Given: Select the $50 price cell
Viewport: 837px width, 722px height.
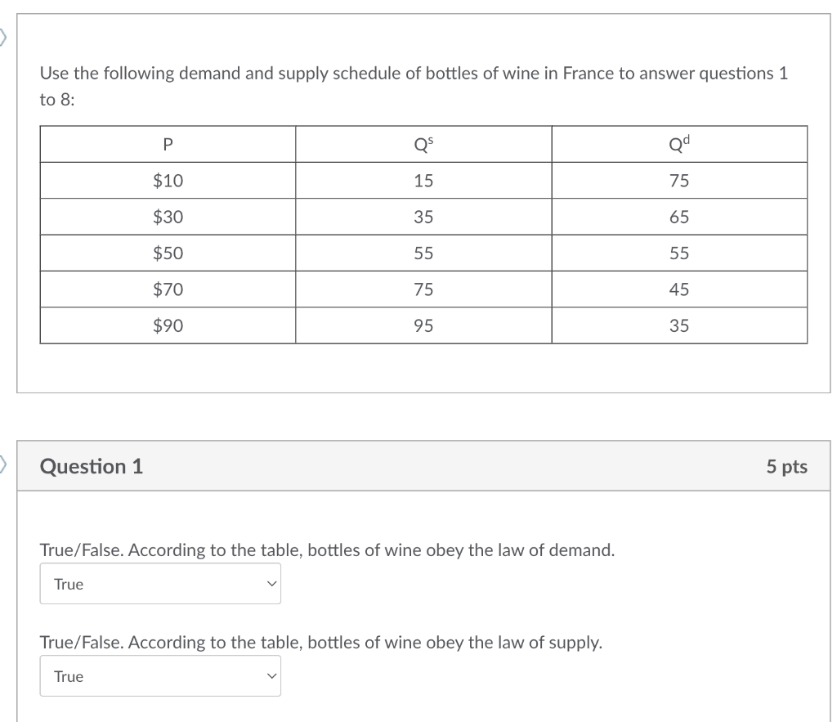Looking at the screenshot, I should 168,253.
